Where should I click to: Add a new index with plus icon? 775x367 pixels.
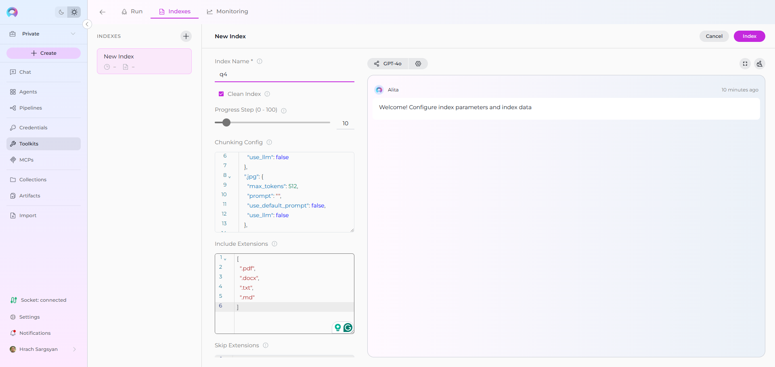pyautogui.click(x=186, y=36)
